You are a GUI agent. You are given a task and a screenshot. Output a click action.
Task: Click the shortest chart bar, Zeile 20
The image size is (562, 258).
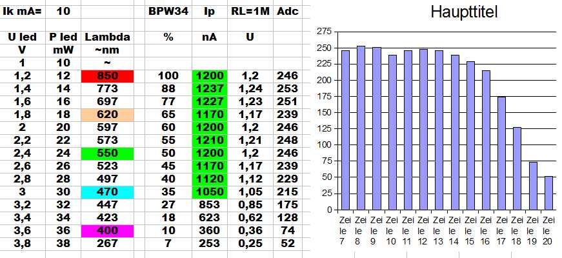(548, 193)
